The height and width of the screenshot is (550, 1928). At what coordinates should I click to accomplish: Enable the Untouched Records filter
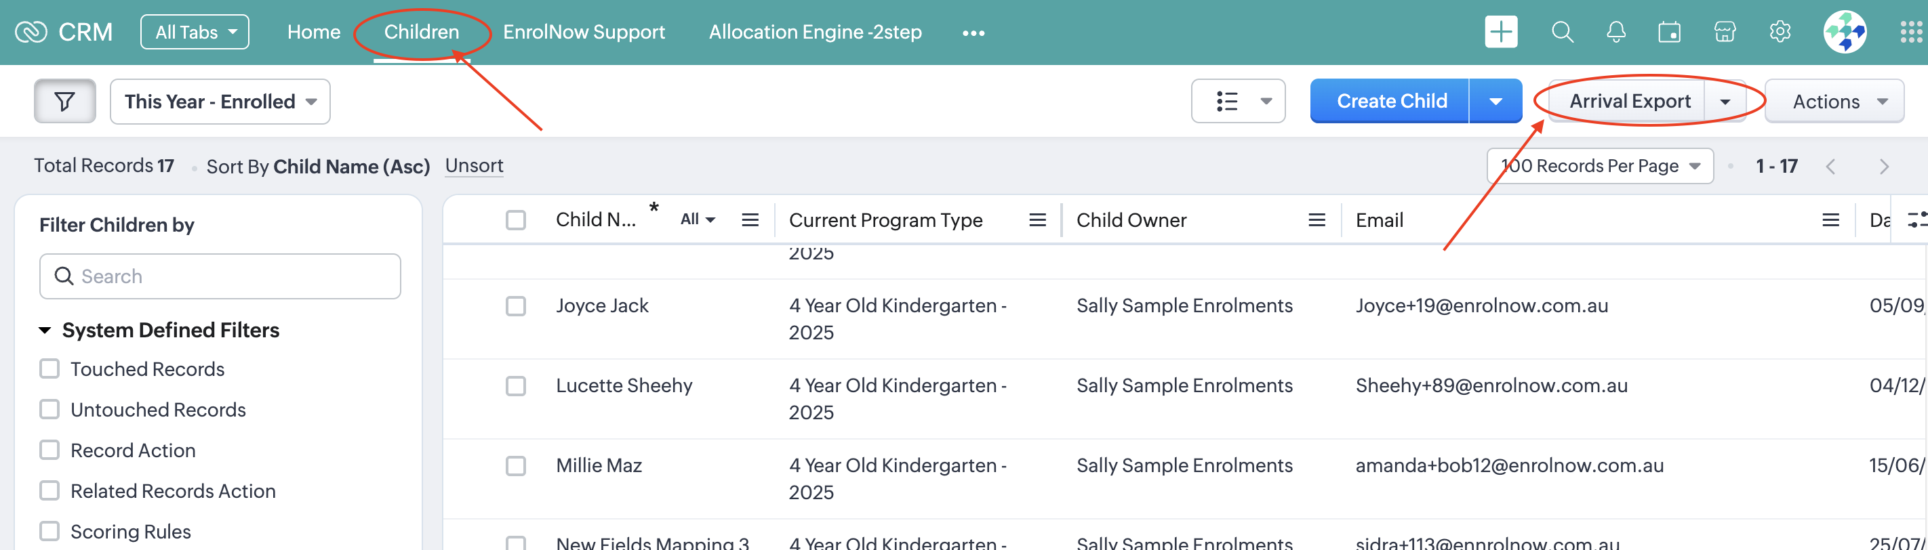(x=49, y=409)
